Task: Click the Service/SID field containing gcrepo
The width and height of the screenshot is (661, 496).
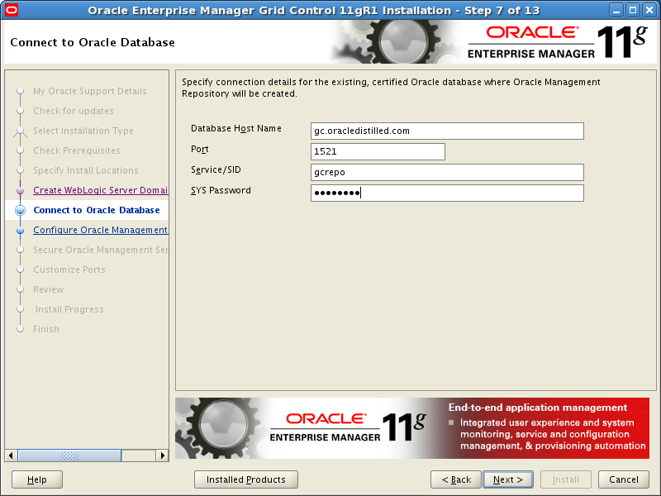Action: click(447, 172)
